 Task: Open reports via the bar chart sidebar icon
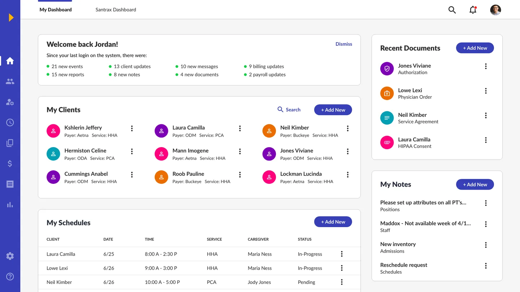click(x=10, y=204)
